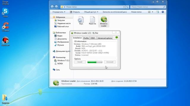The width and height of the screenshot is (190, 106).
Task: Switch to the Profile tab
Action: 86,38
